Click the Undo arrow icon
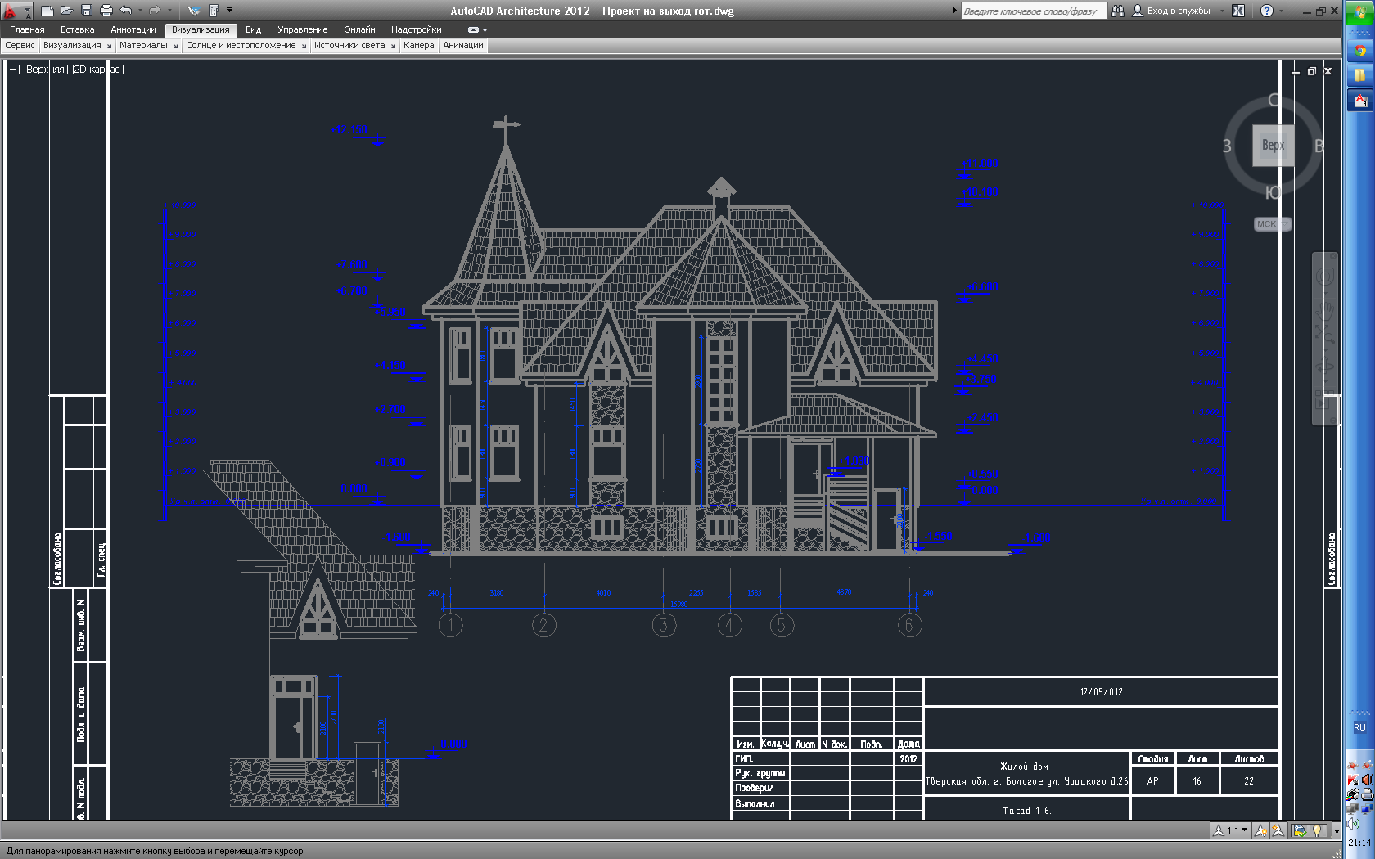The image size is (1375, 859). pos(125,11)
